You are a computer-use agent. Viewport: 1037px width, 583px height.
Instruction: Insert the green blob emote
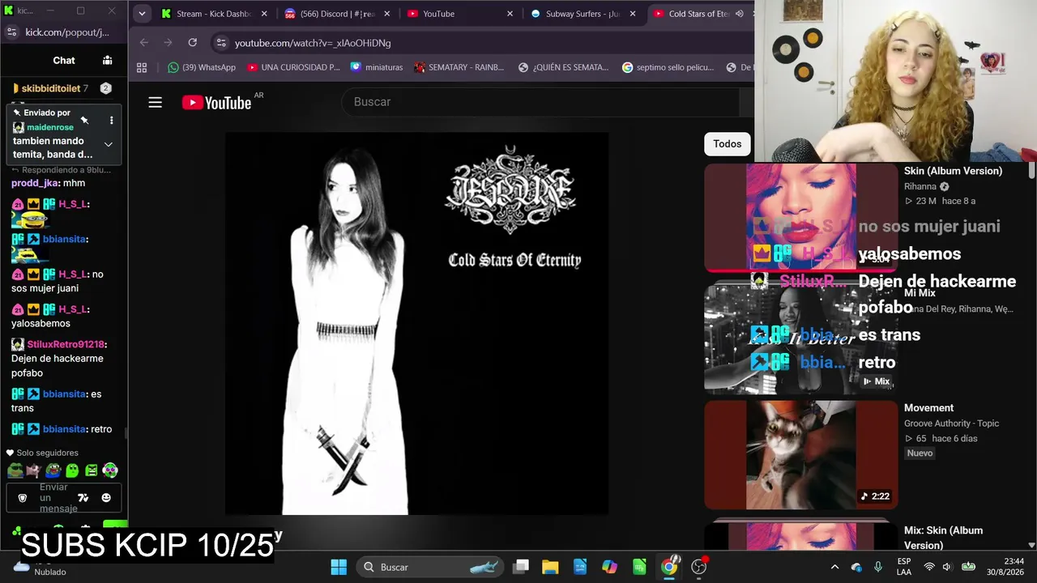click(72, 470)
